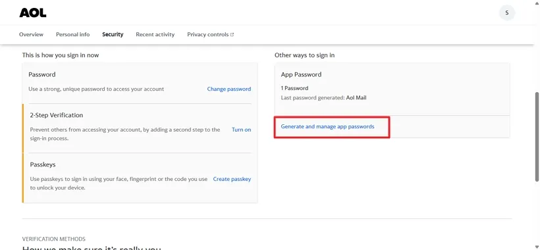Turn on 2-Step Verification

tap(241, 130)
